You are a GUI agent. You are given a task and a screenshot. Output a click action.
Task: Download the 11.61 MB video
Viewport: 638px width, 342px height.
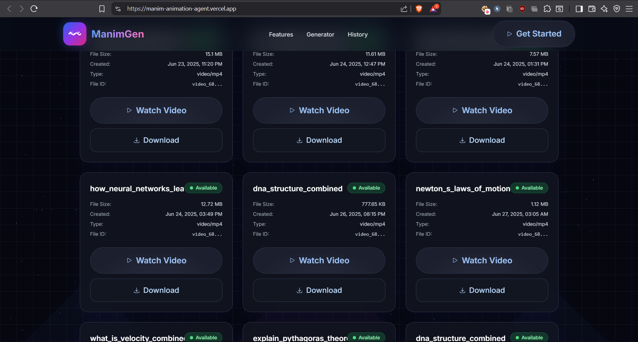click(319, 140)
